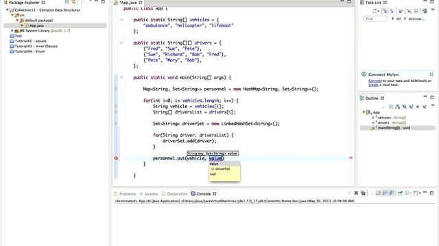
Task: Toggle Show Console on standard error change
Action: (x=392, y=193)
